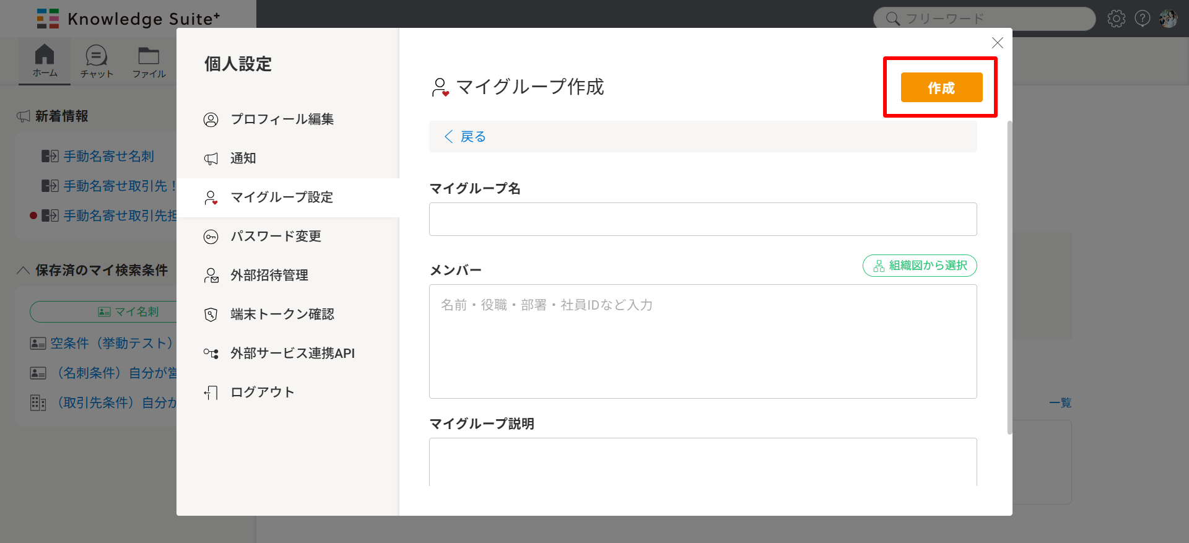Viewport: 1189px width, 543px height.
Task: Focus the メンバー search input box
Action: coord(702,341)
